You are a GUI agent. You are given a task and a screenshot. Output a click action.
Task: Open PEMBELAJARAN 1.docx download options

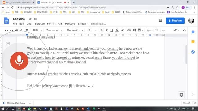pyautogui.click(x=30, y=103)
